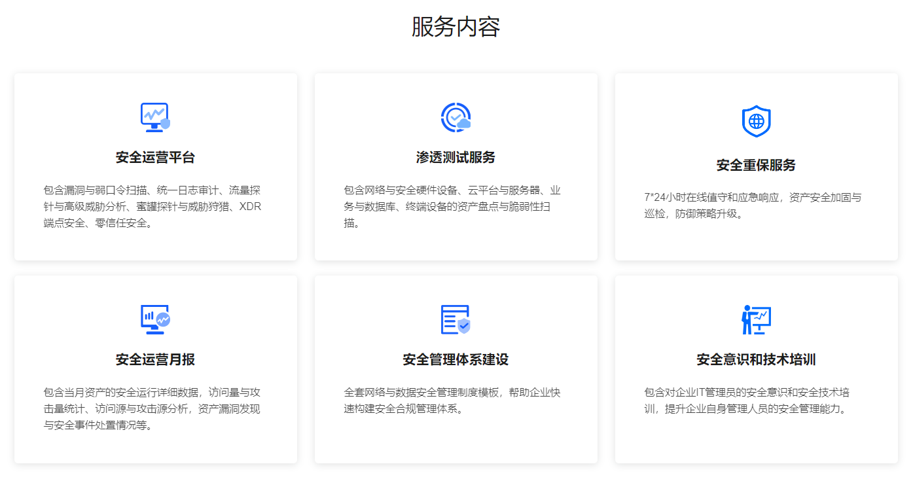This screenshot has width=913, height=481.
Task: Click the line reading 端点安全、零信任安全
Action: pyautogui.click(x=98, y=223)
